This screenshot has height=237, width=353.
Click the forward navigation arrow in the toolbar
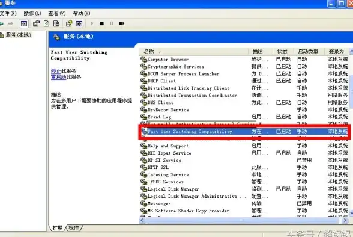(10, 23)
